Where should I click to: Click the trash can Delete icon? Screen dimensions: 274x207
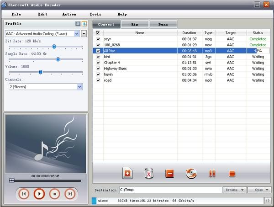pyautogui.click(x=148, y=173)
